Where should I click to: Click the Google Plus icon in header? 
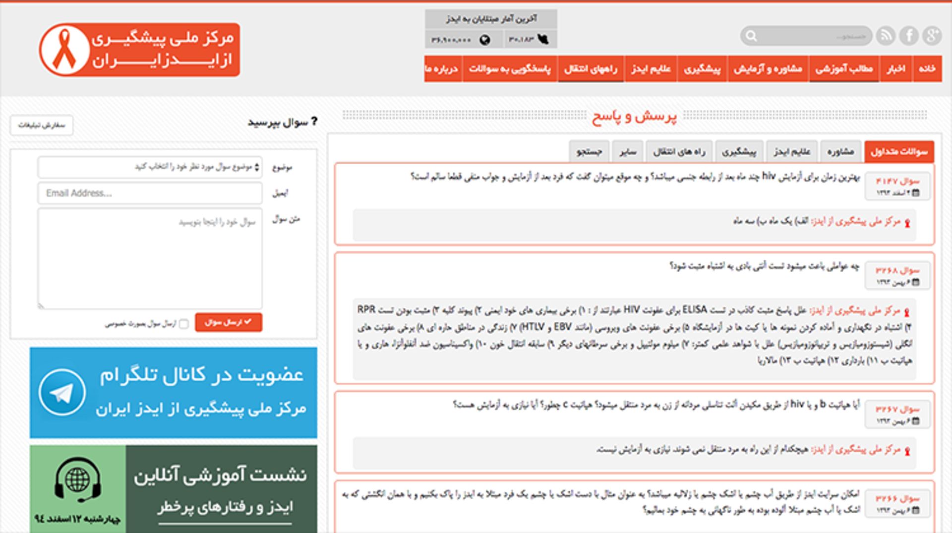tap(932, 36)
